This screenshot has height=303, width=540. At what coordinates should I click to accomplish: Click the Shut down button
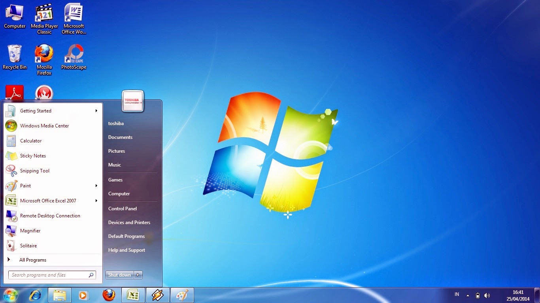tap(120, 275)
